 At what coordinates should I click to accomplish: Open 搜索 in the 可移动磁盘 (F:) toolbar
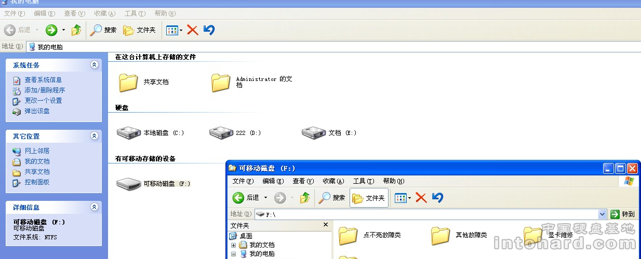tap(332, 198)
